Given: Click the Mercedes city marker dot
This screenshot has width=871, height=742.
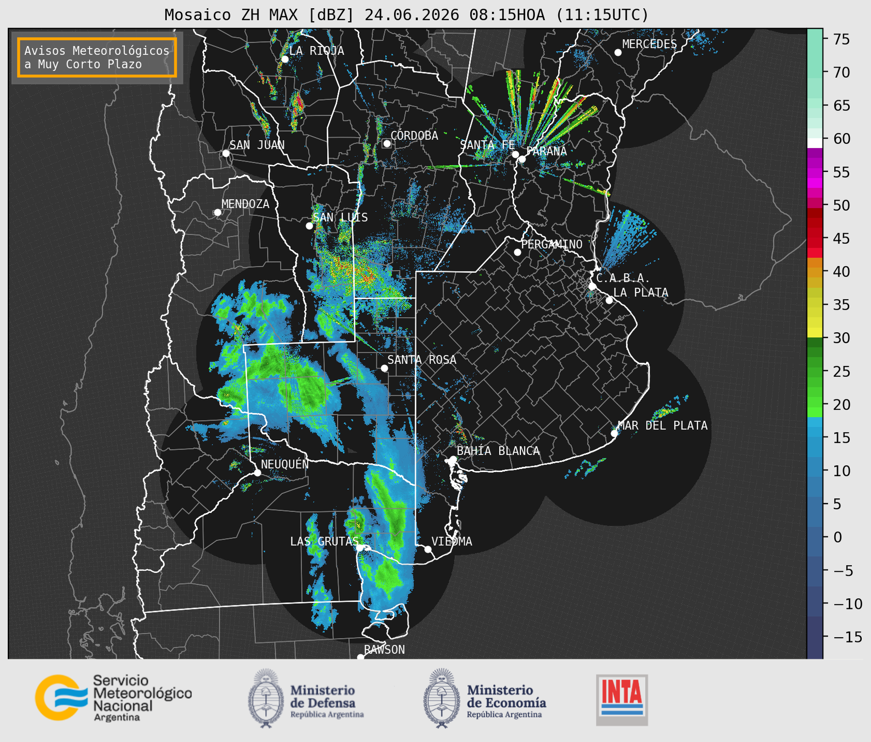Looking at the screenshot, I should [617, 53].
